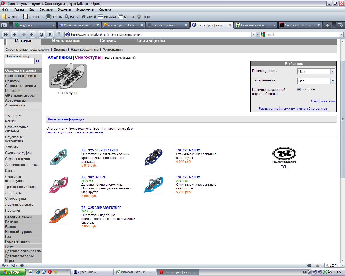345x276 pixels.
Task: Expand the Производитель dropdown
Action: pos(332,71)
